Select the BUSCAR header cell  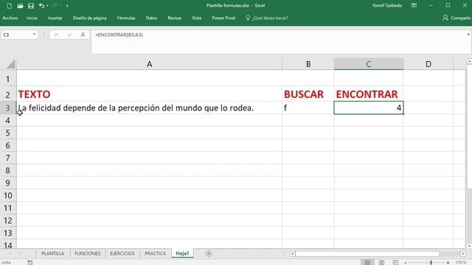pos(308,94)
